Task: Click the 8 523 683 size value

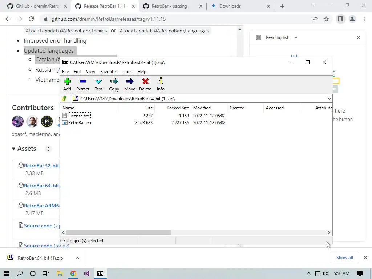Action: (144, 123)
